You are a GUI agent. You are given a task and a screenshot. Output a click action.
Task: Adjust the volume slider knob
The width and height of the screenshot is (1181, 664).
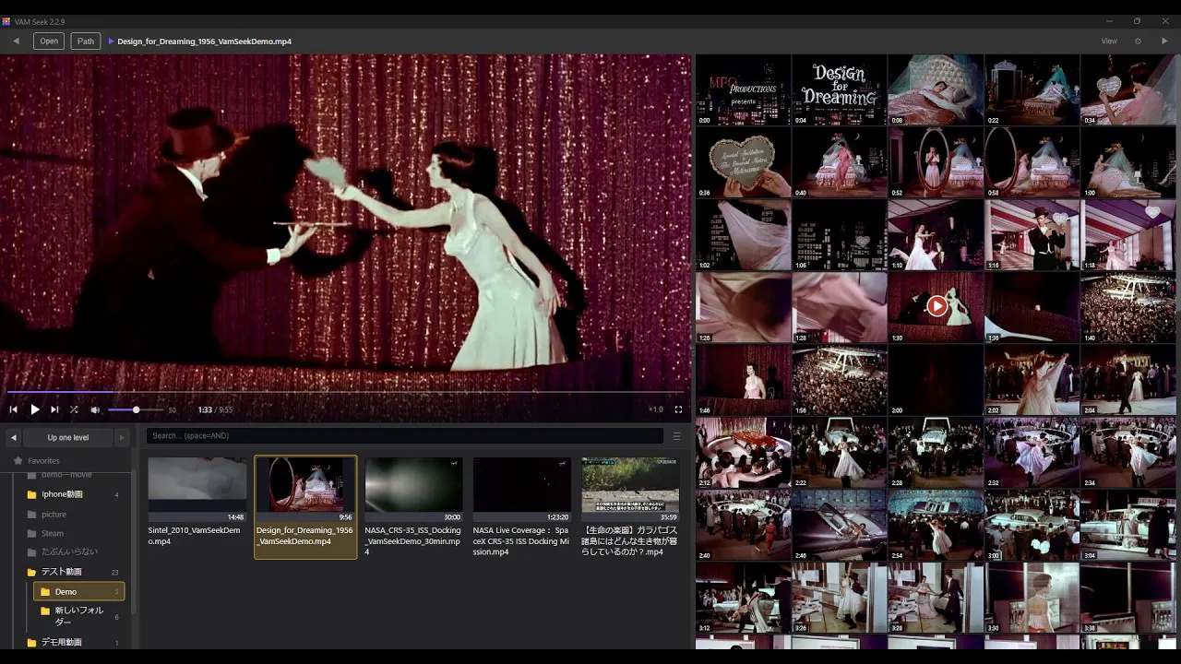[136, 409]
